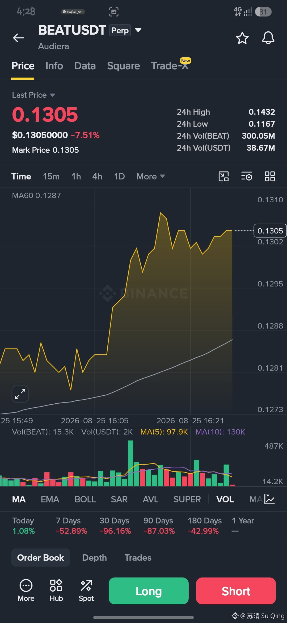Select the 4h chart interval
This screenshot has width=287, height=623.
coord(97,176)
